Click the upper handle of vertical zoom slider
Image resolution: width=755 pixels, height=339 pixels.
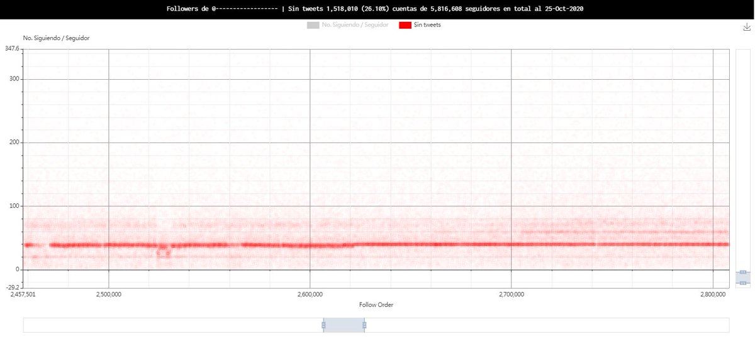tap(742, 272)
